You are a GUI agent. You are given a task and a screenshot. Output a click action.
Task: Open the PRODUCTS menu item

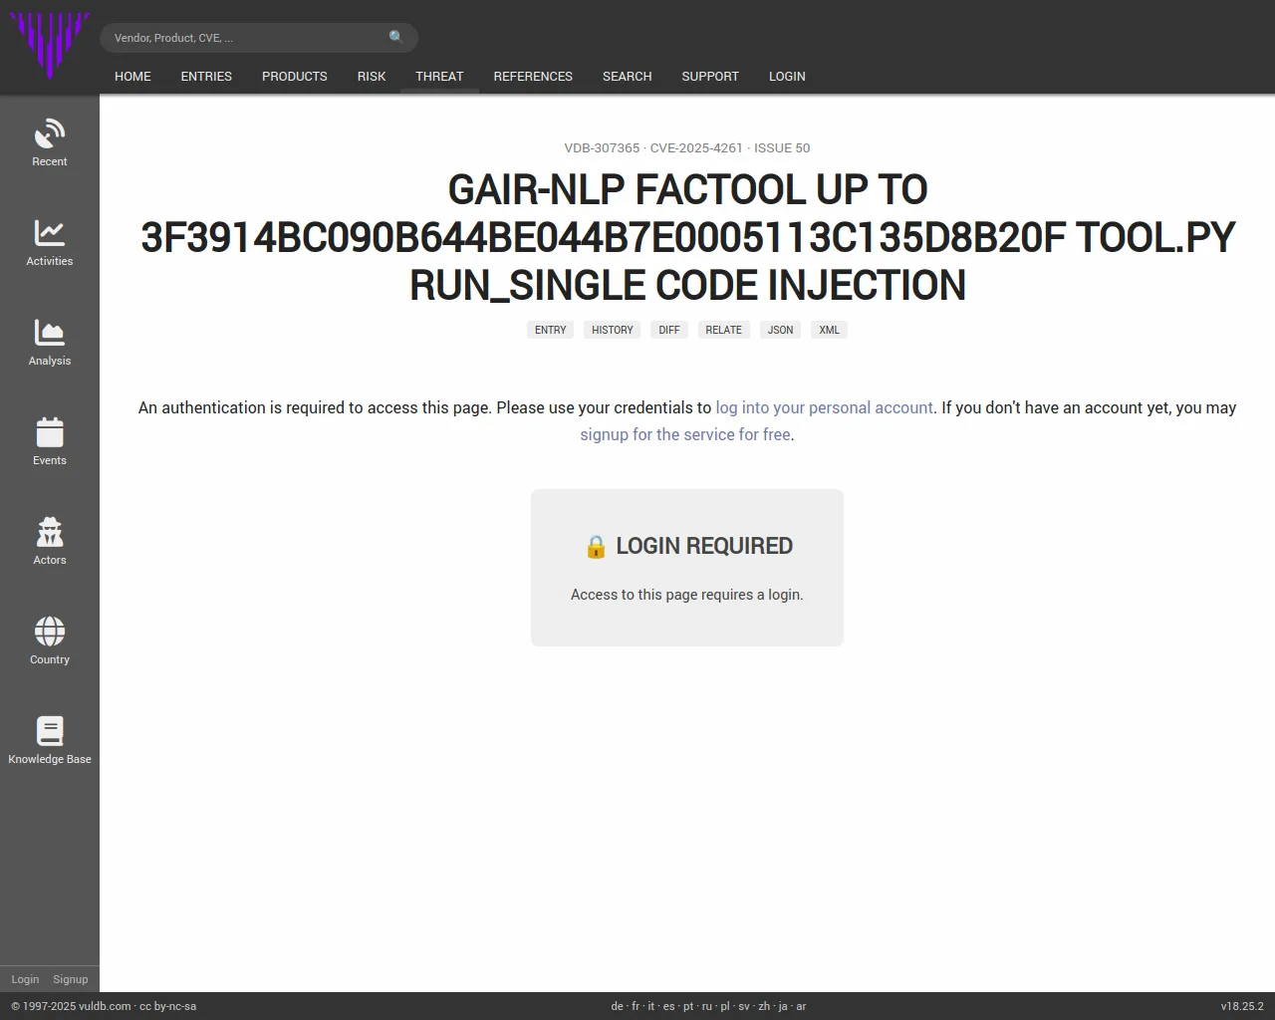(x=295, y=76)
